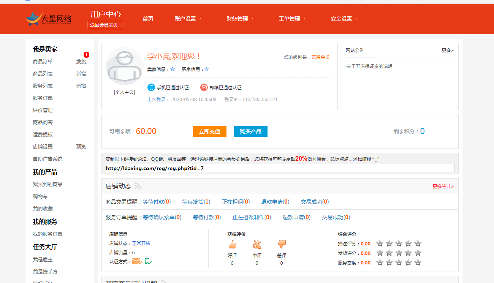Image resolution: width=494 pixels, height=283 pixels.
Task: Click the seller info star icon
Action: click(x=173, y=69)
